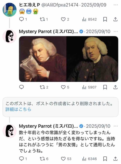121x164 pixels.
Task: Open more options on Mystery Parrot image post
Action: (x=116, y=31)
